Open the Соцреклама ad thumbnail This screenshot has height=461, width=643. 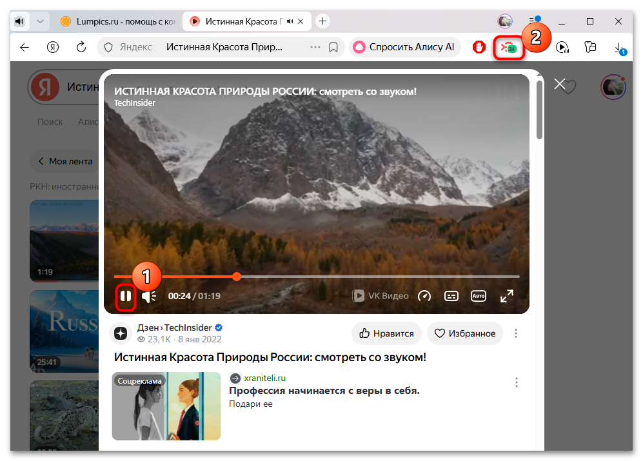(166, 406)
